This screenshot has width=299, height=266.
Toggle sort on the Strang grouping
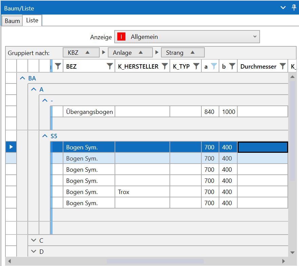point(183,52)
